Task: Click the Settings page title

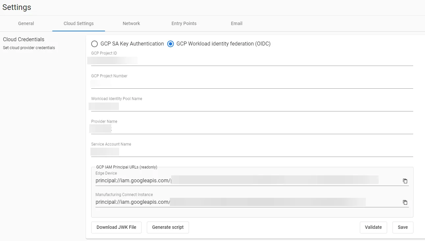Action: [17, 7]
